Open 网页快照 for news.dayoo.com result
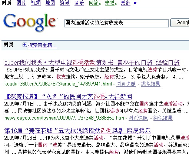 (138, 118)
